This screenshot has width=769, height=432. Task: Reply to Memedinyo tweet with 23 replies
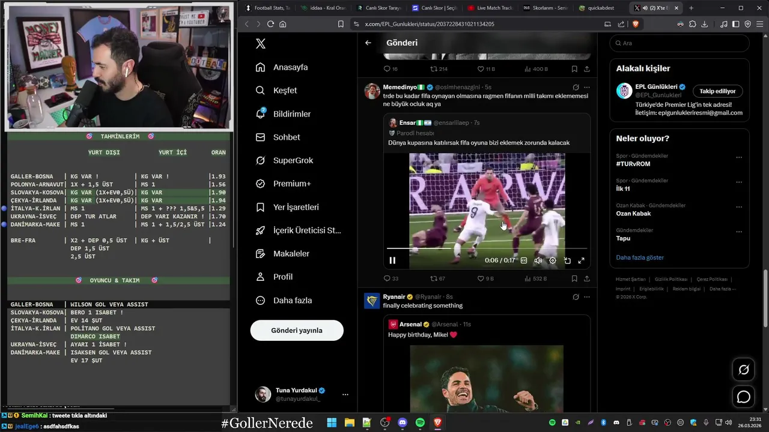click(391, 278)
